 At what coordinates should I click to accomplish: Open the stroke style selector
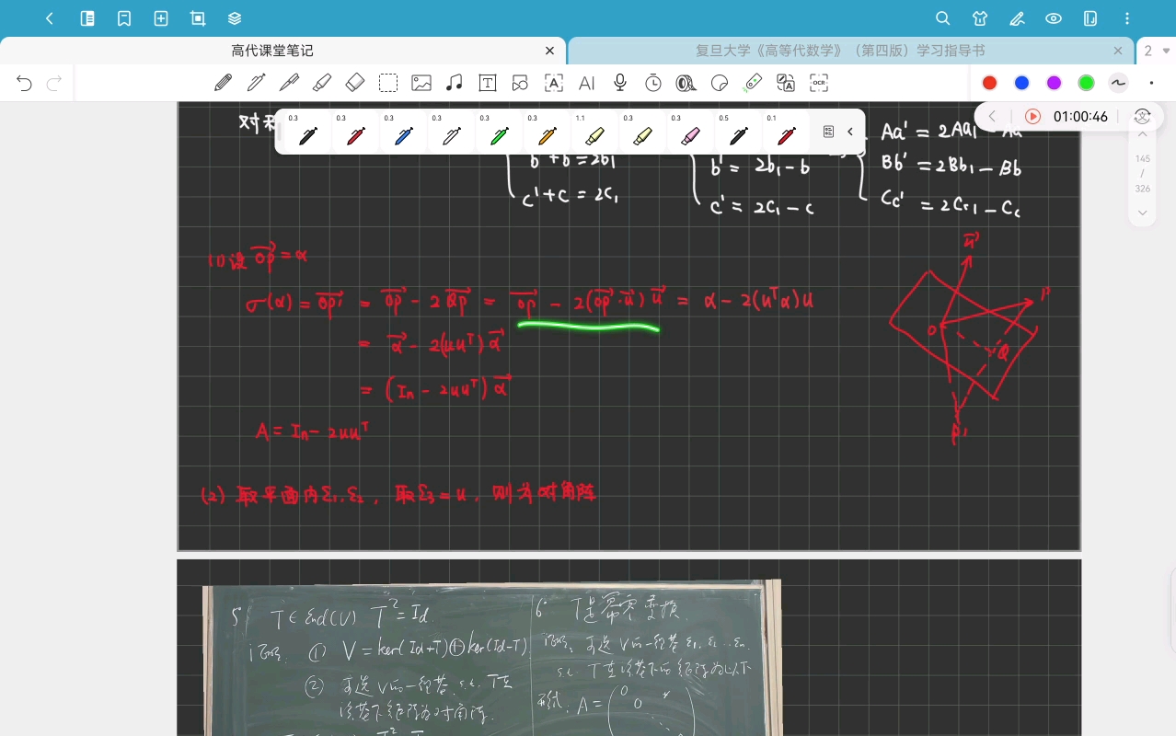(1118, 83)
